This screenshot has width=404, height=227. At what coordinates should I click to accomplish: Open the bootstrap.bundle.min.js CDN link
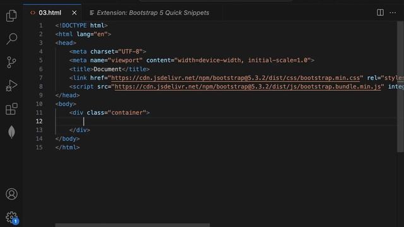pos(247,87)
